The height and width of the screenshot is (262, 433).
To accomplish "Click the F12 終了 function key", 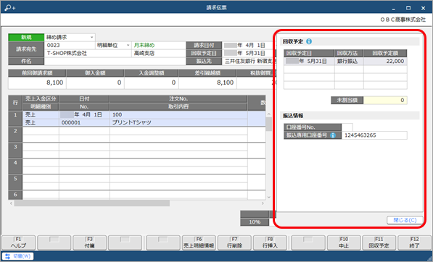I will pyautogui.click(x=414, y=242).
